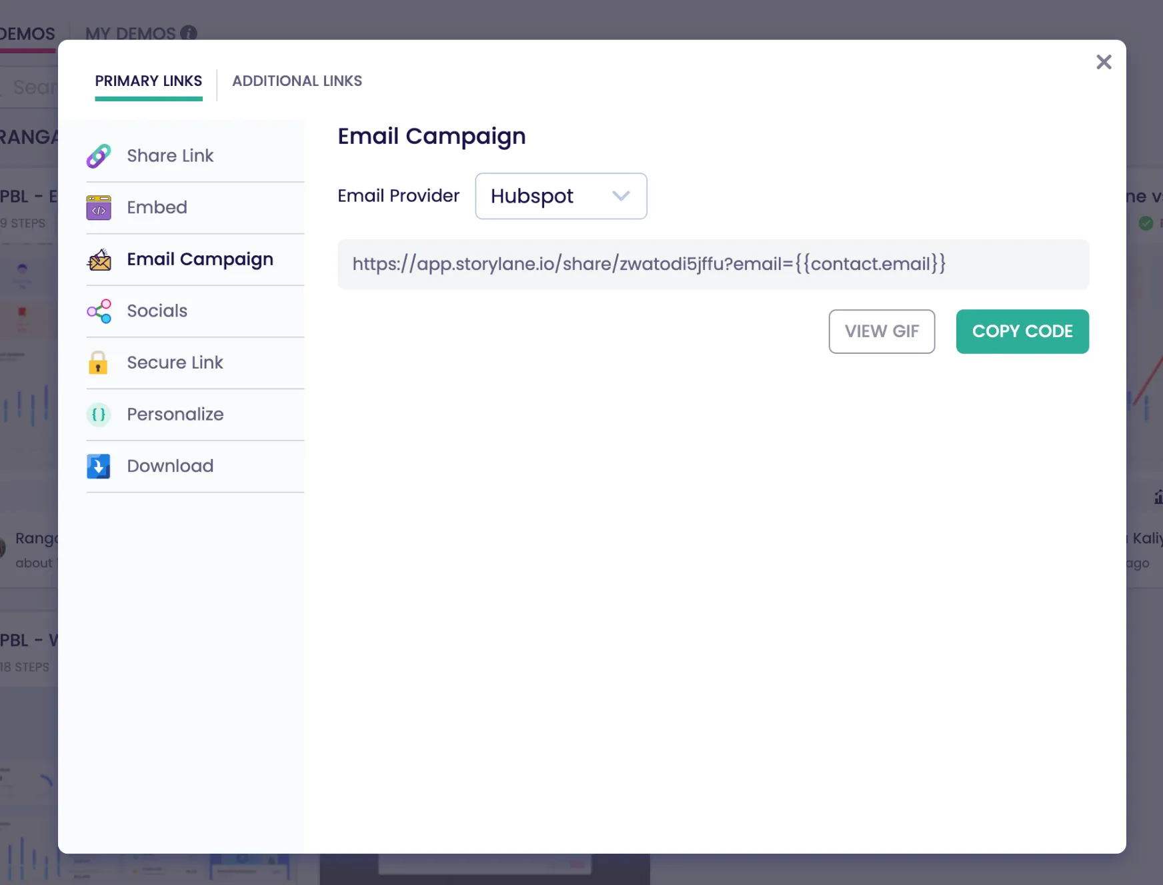This screenshot has width=1163, height=885.
Task: Click the View GIF button
Action: click(882, 331)
